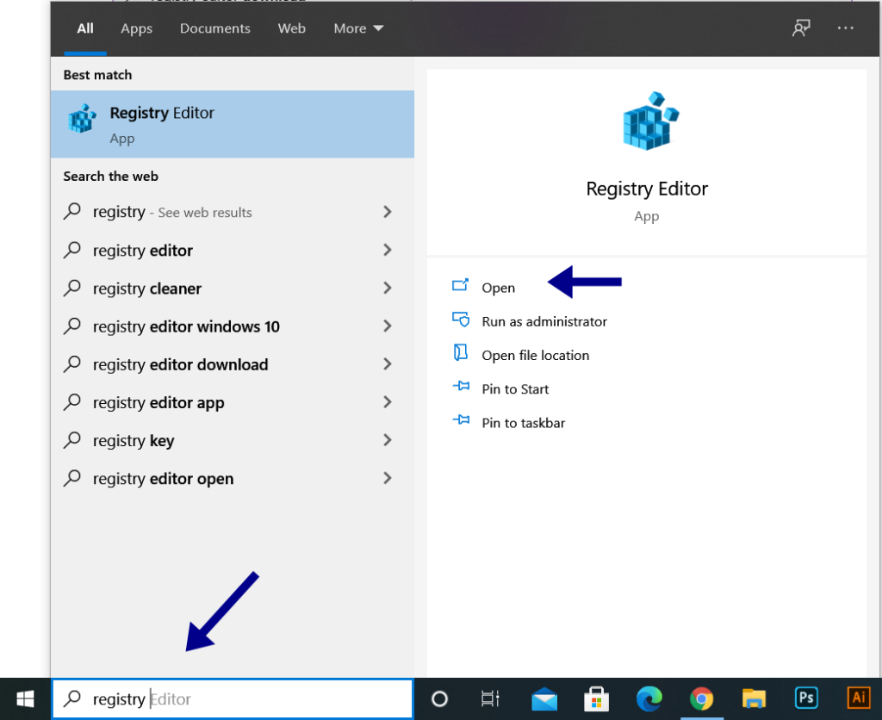Launch Google Chrome from taskbar
This screenshot has width=882, height=720.
point(701,698)
